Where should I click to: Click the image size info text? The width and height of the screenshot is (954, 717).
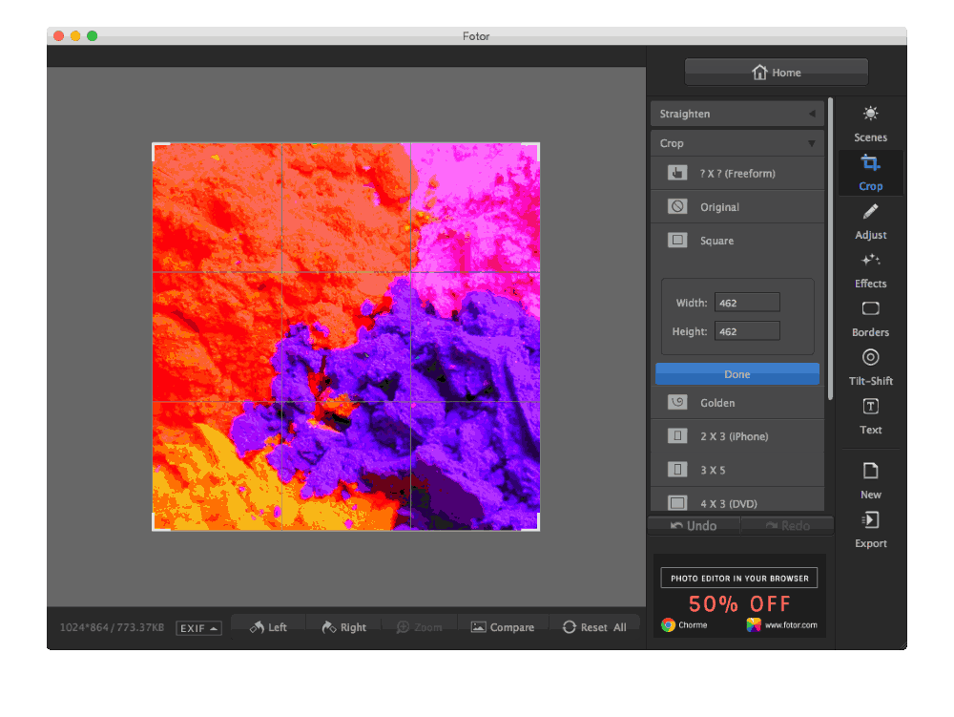point(112,627)
